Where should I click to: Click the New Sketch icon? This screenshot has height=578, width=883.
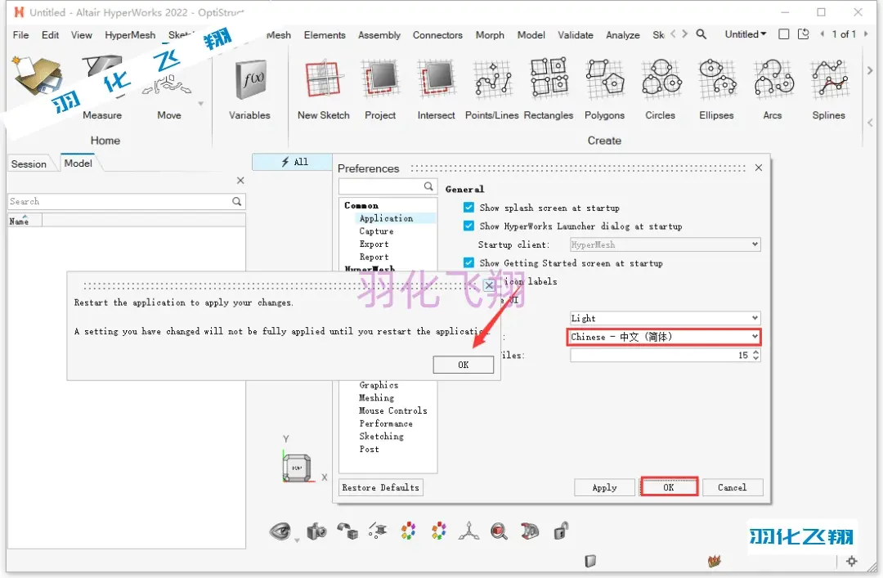[x=323, y=78]
